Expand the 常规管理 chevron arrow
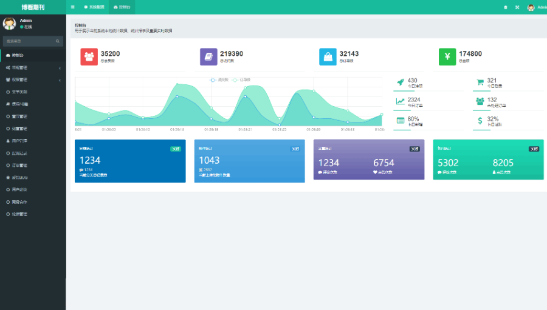Image resolution: width=547 pixels, height=310 pixels. tap(60, 68)
